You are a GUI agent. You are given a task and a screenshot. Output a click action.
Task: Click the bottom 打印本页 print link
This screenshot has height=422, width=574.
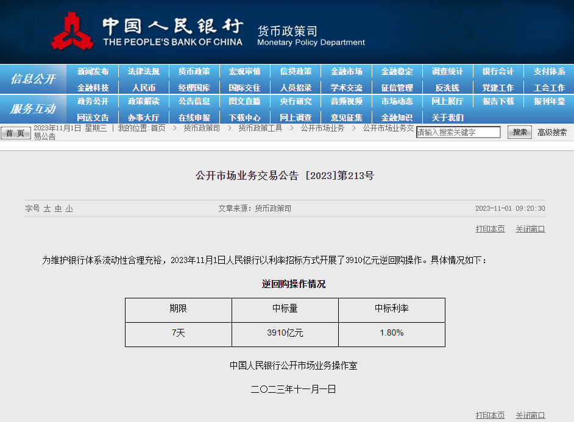pyautogui.click(x=490, y=415)
